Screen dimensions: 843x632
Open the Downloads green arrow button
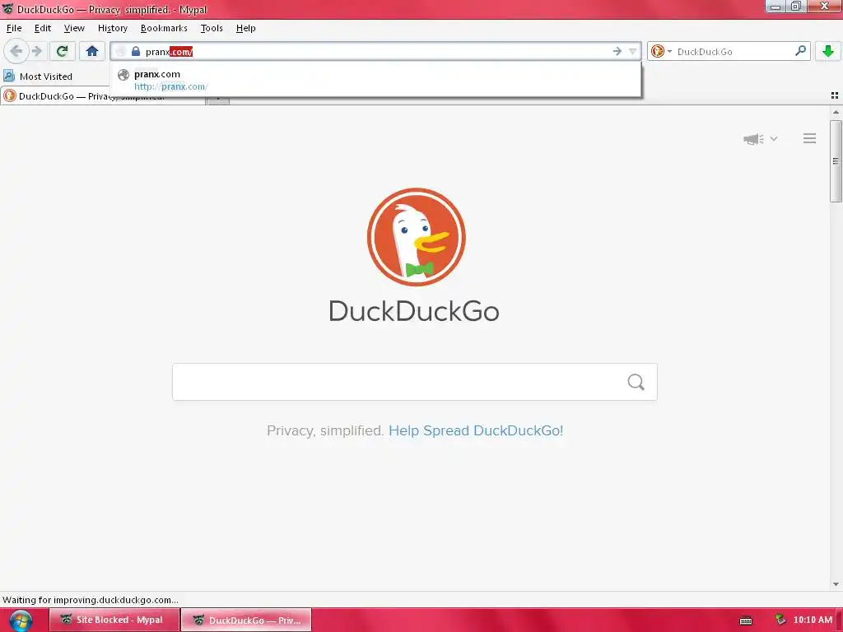pos(828,52)
